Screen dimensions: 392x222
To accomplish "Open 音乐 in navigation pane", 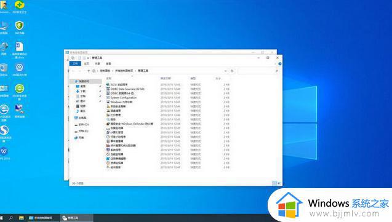I will click(81, 111).
